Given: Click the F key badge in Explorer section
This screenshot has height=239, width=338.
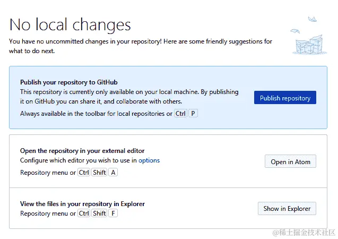Looking at the screenshot, I should tap(113, 214).
